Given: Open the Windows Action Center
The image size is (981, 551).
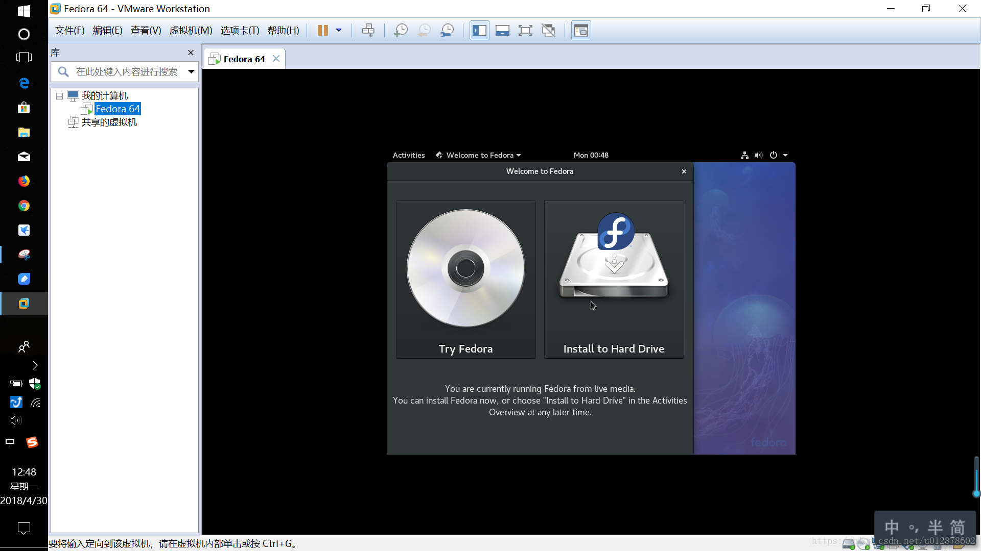Looking at the screenshot, I should [x=24, y=528].
